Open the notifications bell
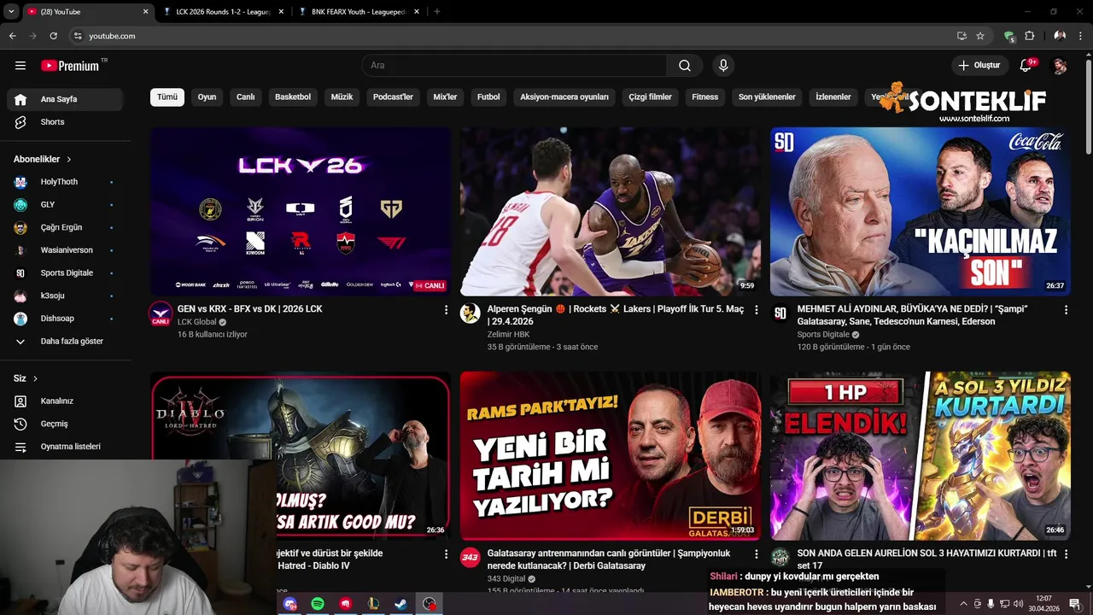Screen dimensions: 1093x615 pyautogui.click(x=1026, y=66)
